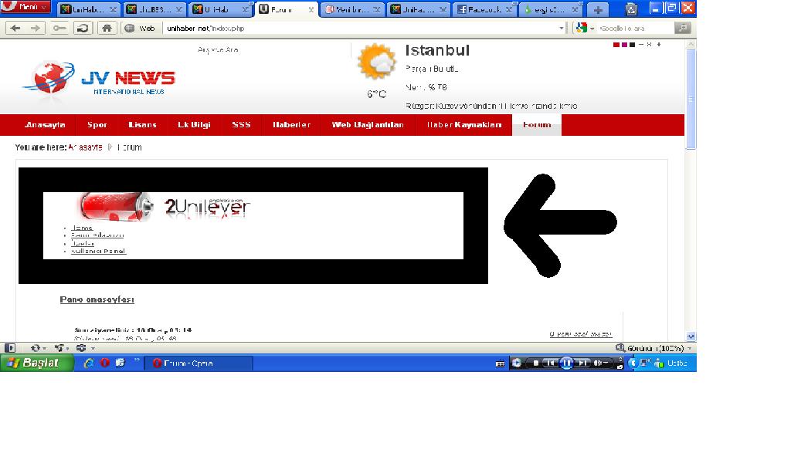Viewport: 791px width, 463px height.
Task: Switch to the Forum tab
Action: 287,9
